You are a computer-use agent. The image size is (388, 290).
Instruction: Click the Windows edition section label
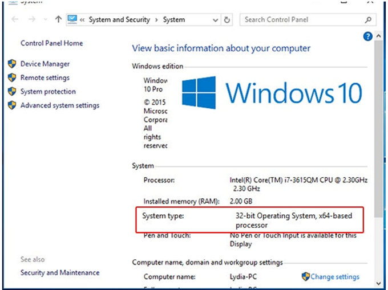pos(157,66)
